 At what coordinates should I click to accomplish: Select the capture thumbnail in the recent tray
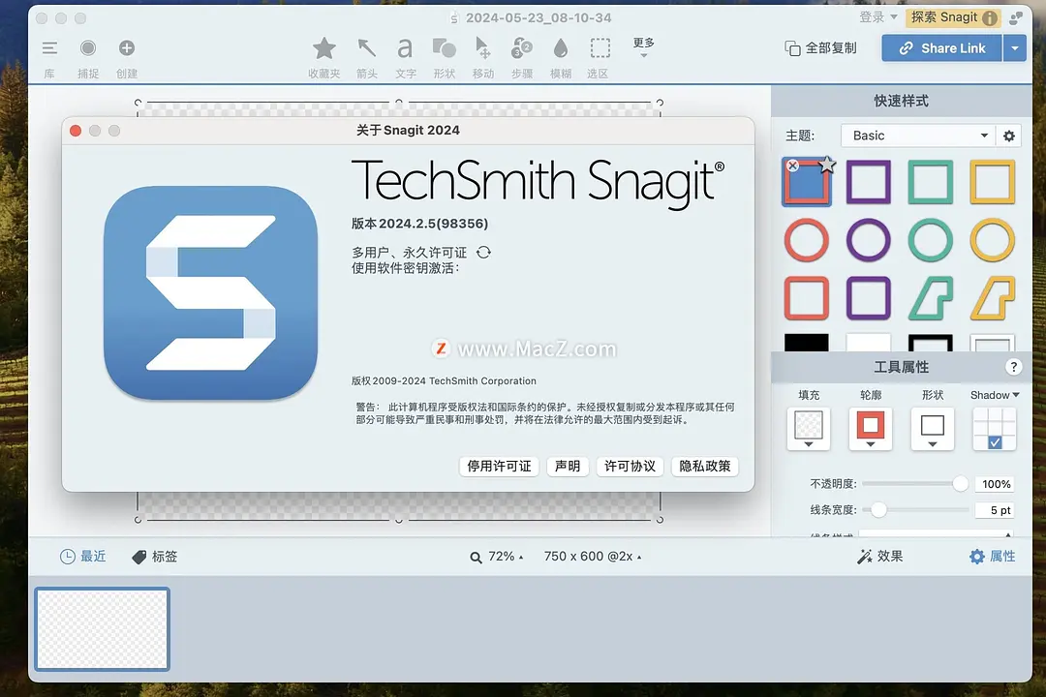[102, 629]
